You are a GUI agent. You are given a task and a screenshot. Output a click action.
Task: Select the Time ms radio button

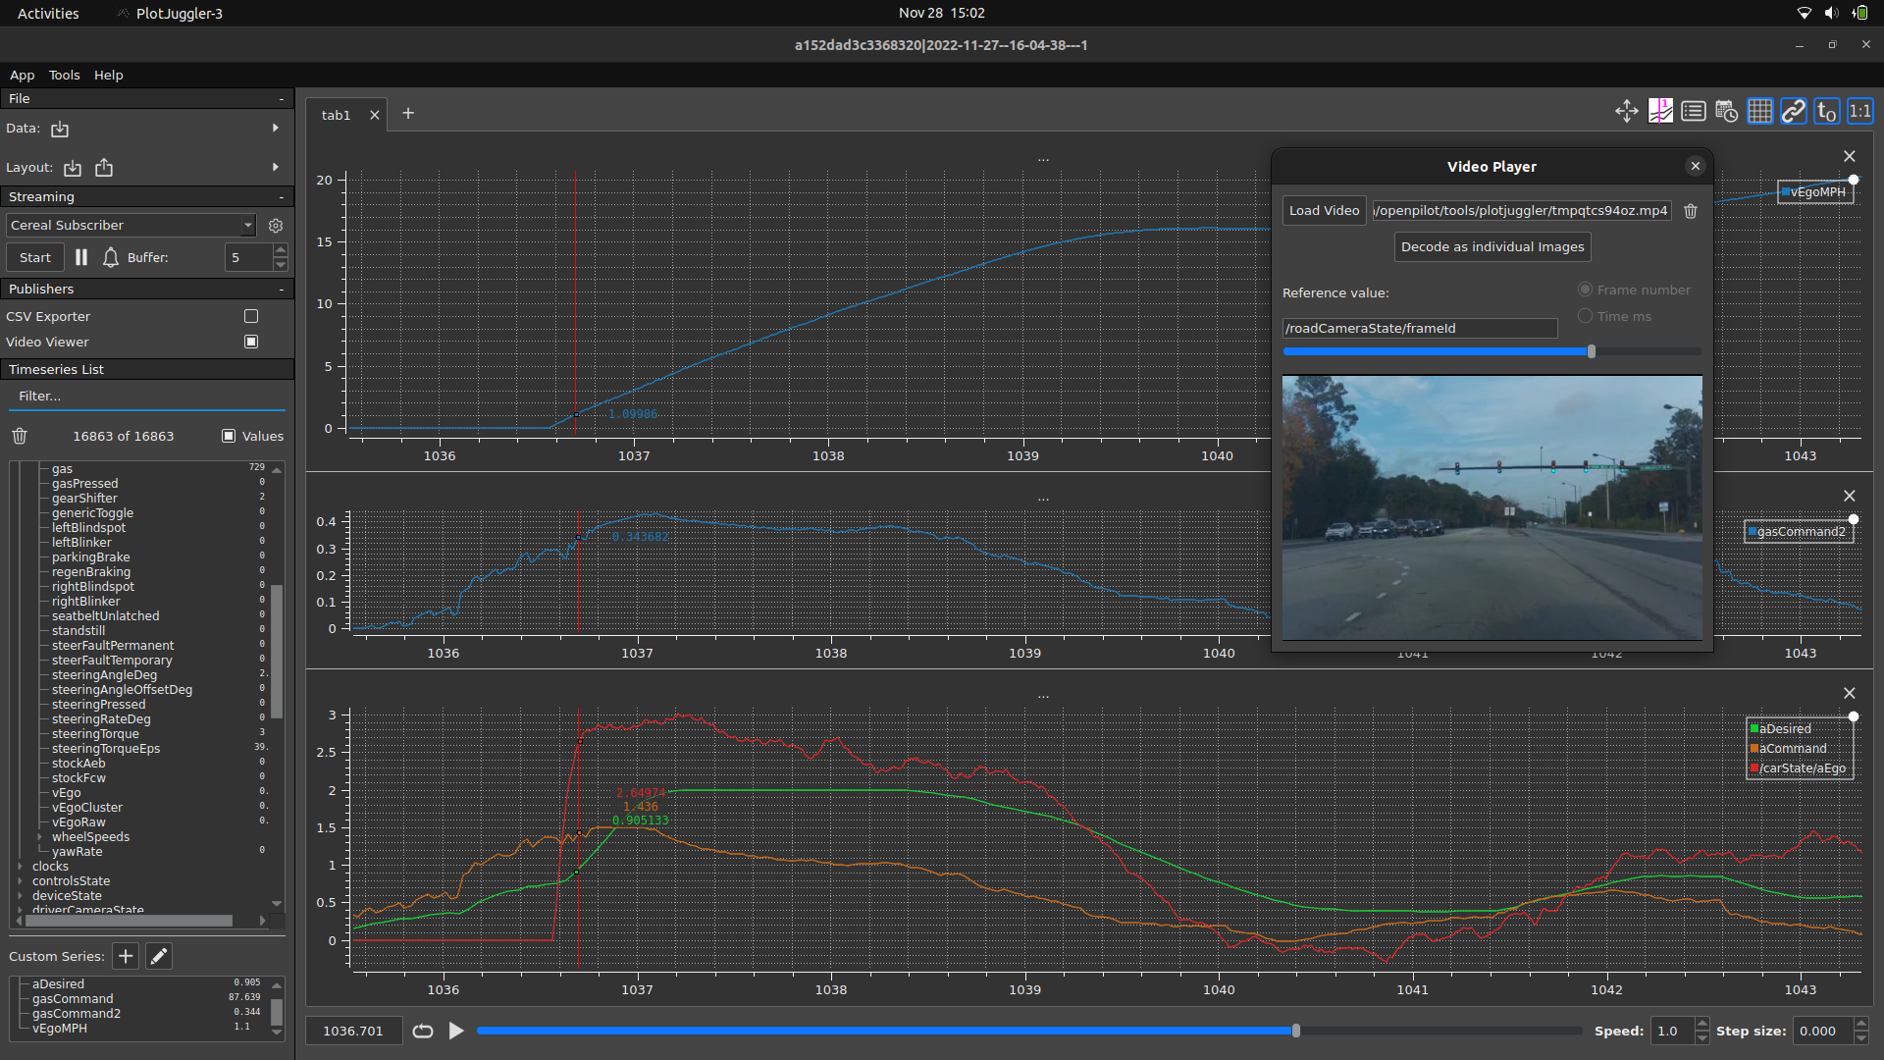[1585, 316]
